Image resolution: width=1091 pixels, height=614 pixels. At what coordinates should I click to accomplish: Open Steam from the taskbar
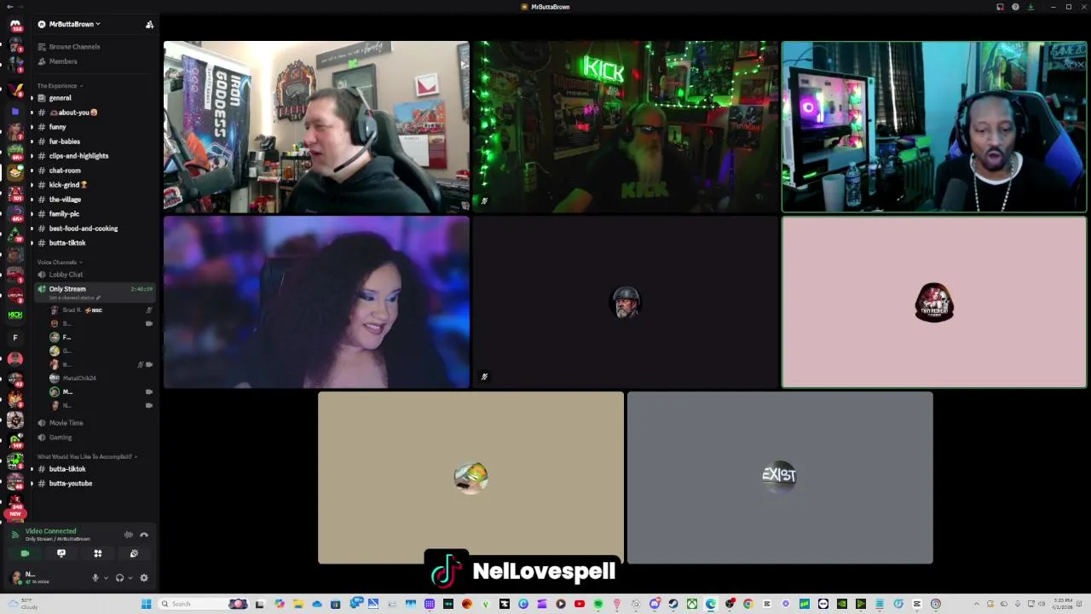[673, 604]
